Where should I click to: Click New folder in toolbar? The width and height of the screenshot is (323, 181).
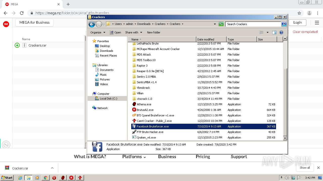[x=154, y=32]
